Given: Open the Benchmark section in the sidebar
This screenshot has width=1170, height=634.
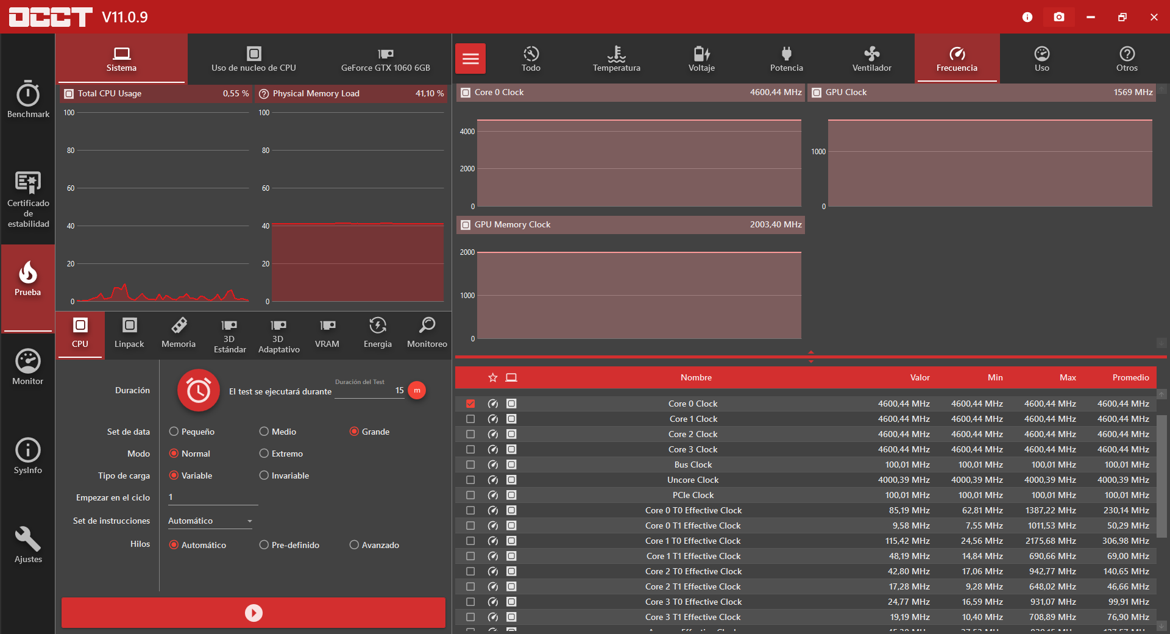Looking at the screenshot, I should click(x=28, y=99).
